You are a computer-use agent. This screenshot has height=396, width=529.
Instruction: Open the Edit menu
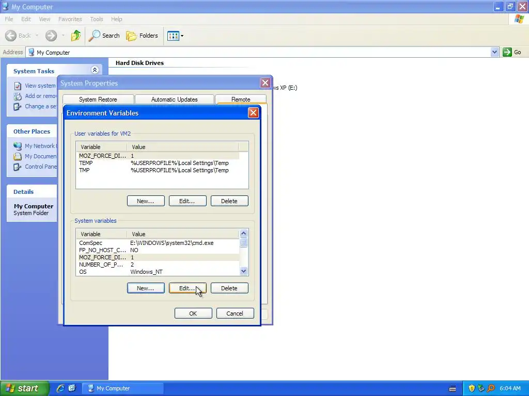(26, 19)
